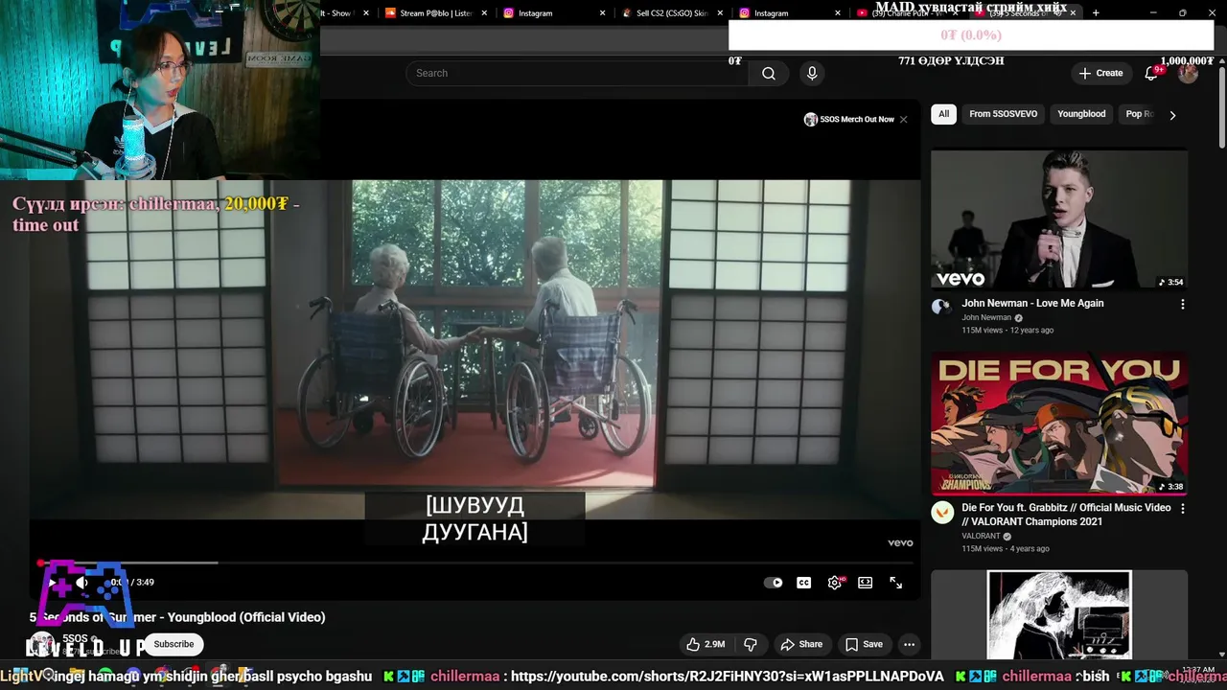Open Die For You Valorant video thumbnail
The image size is (1227, 690).
tap(1059, 425)
